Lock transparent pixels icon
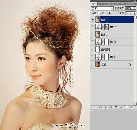This screenshot has width=137, height=130. [x=99, y=13]
